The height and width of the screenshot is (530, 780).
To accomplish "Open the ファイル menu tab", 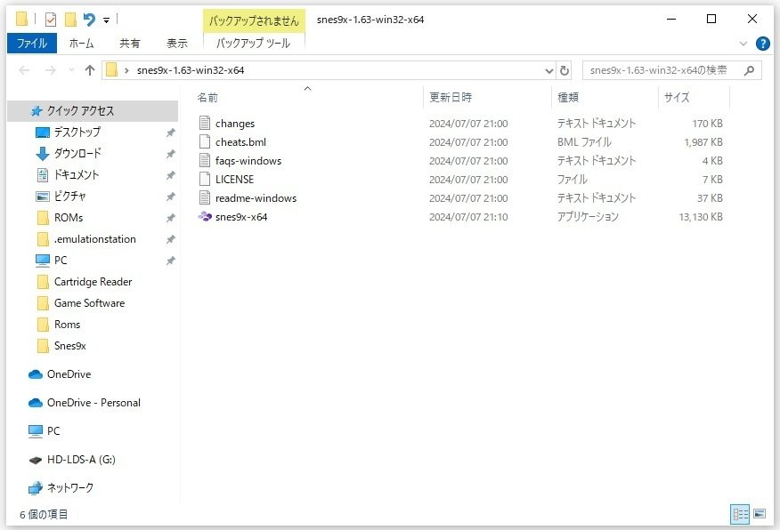I will pos(32,44).
